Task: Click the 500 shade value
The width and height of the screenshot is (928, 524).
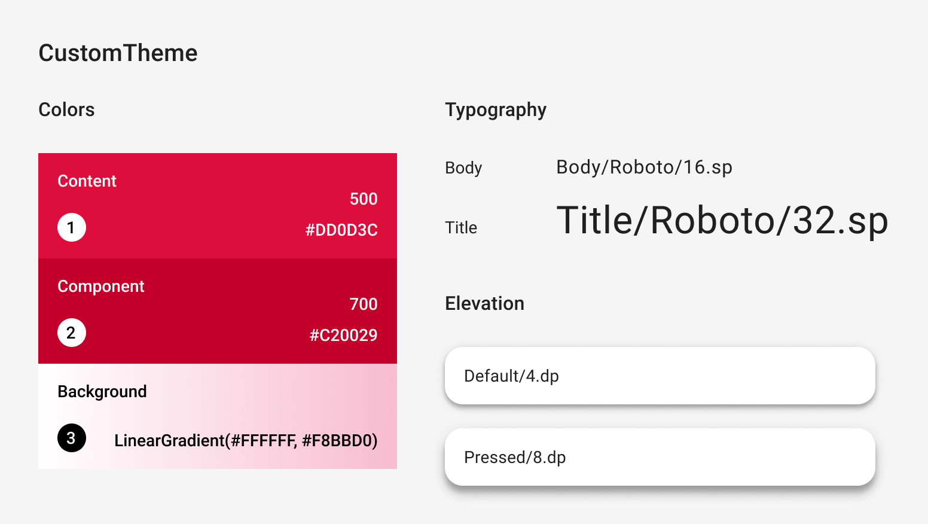Action: pos(364,199)
